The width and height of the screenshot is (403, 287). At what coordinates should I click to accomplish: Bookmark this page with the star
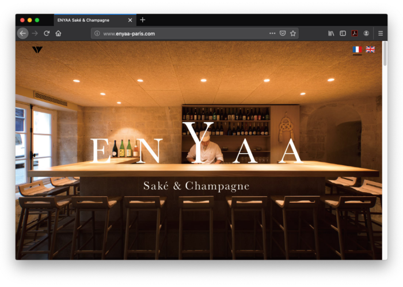pos(293,33)
